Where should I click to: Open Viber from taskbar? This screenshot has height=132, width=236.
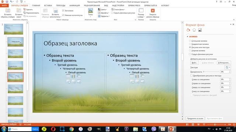tap(154, 129)
